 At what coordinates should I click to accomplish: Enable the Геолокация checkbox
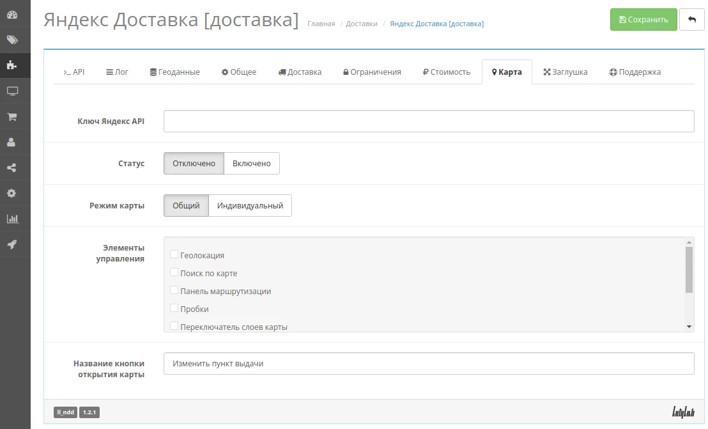click(174, 254)
